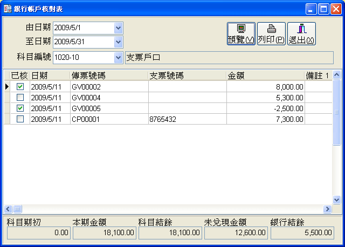Click the 預覽(V) preview button
The width and height of the screenshot is (345, 247).
tap(241, 33)
